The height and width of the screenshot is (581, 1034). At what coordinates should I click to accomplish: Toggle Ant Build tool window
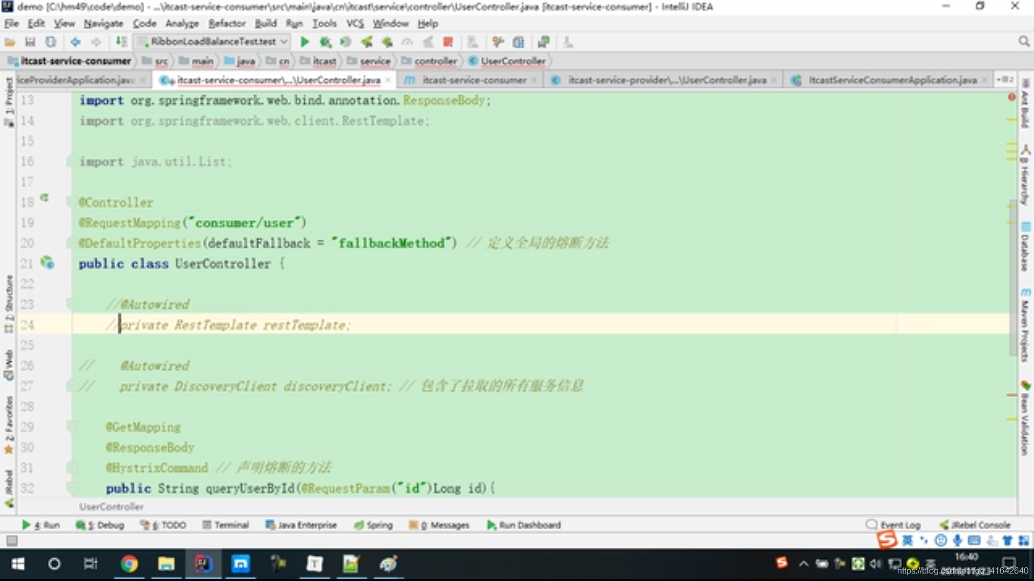[1025, 104]
